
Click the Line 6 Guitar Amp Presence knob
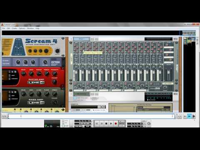tap(55, 73)
